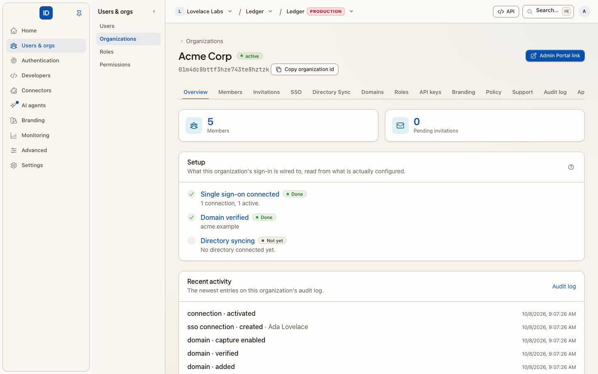This screenshot has height=374, width=598.
Task: Open the Admin Portal link button
Action: (x=555, y=56)
